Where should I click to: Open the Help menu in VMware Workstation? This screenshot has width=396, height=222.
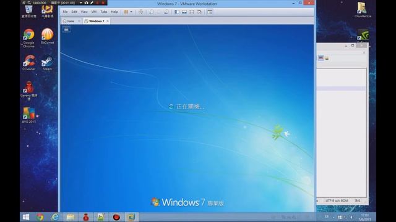click(x=114, y=12)
